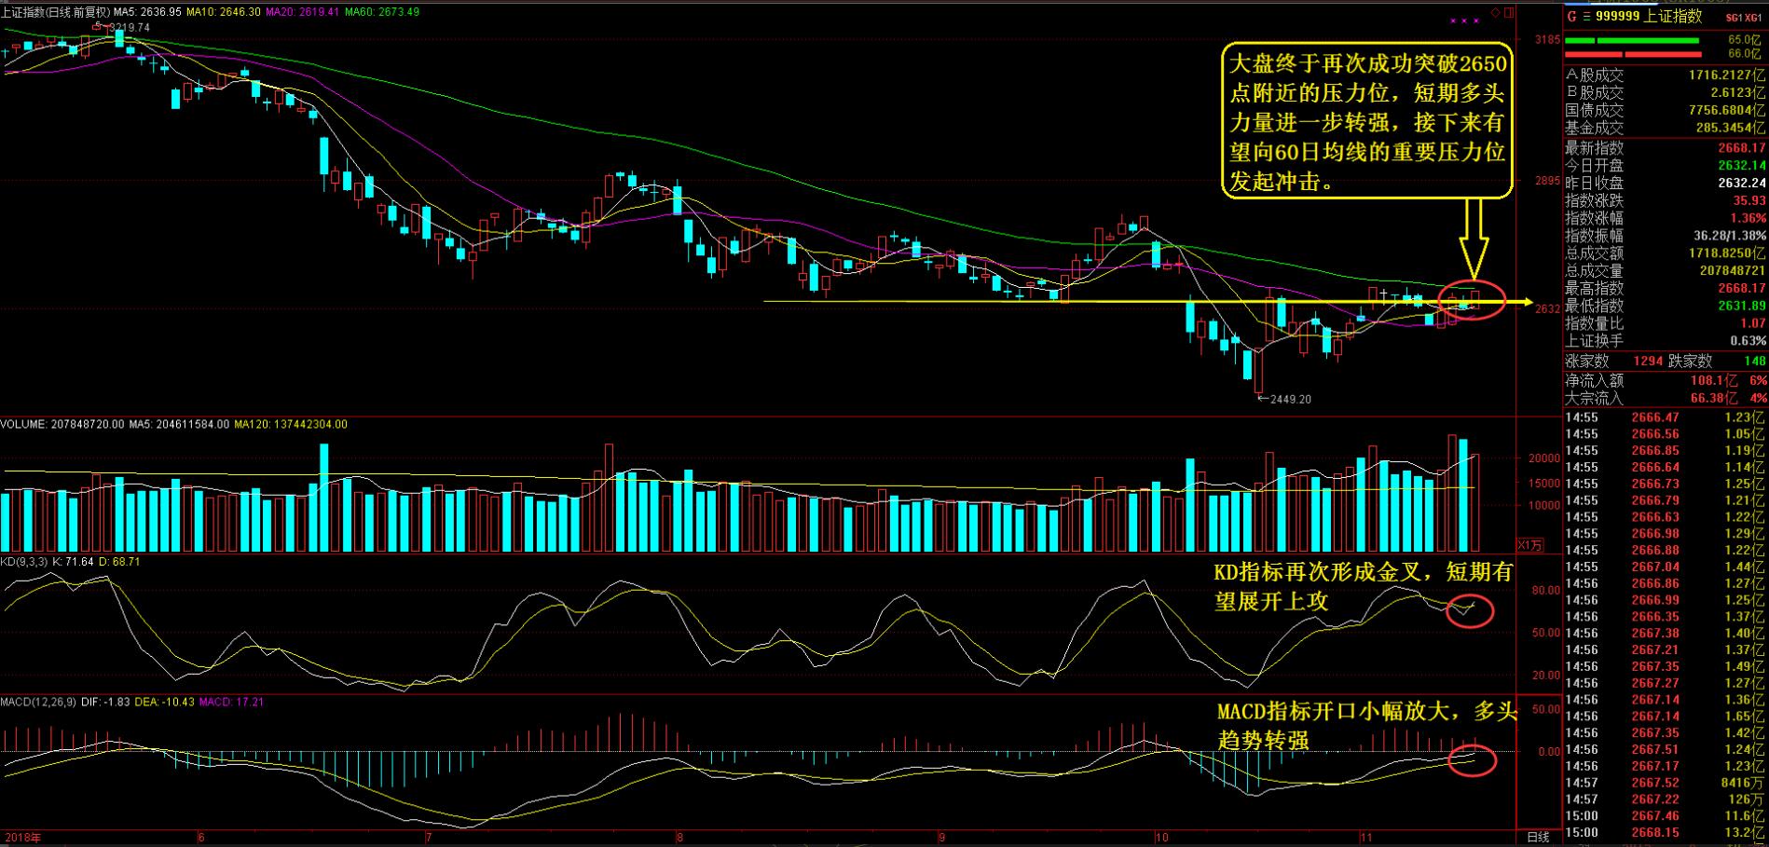
Task: Click the MACD(12,26,9) indicator label
Action: coord(38,702)
